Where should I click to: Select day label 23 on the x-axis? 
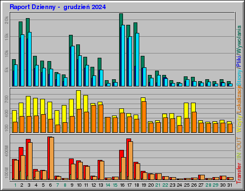172,185
